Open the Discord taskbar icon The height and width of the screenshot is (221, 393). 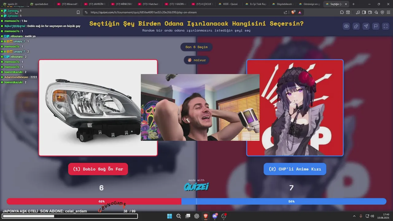tap(215, 216)
